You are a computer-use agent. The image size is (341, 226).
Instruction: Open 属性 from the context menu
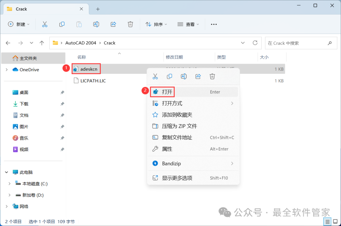pyautogui.click(x=193, y=149)
